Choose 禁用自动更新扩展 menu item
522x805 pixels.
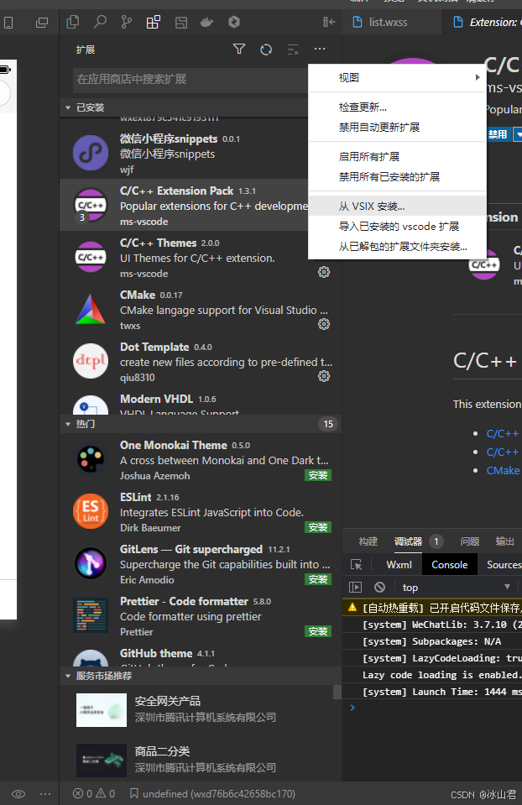tap(397, 128)
